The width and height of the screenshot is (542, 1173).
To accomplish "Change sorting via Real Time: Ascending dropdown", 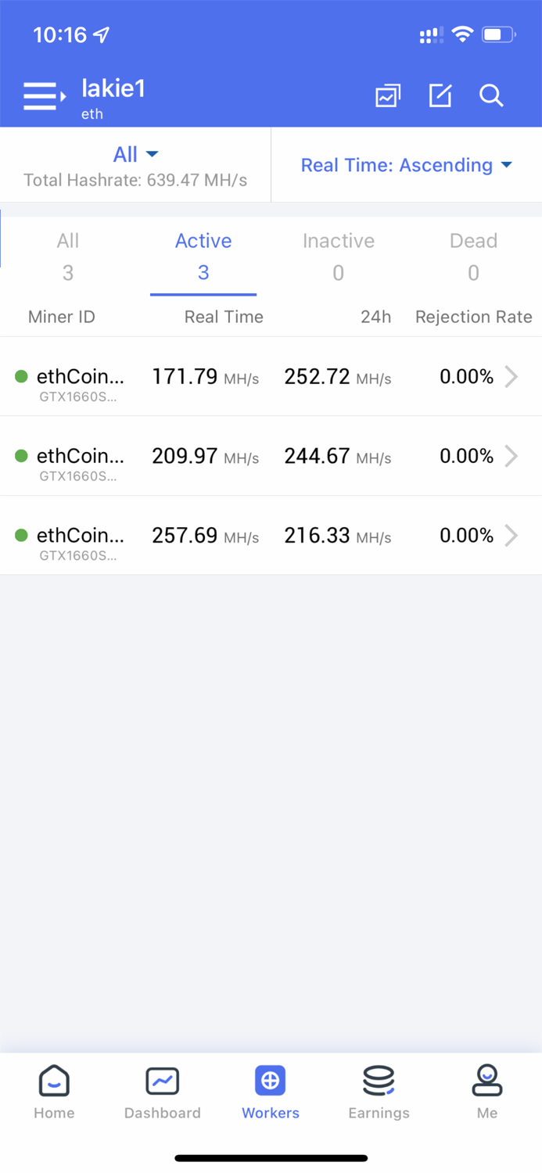I will pos(406,165).
